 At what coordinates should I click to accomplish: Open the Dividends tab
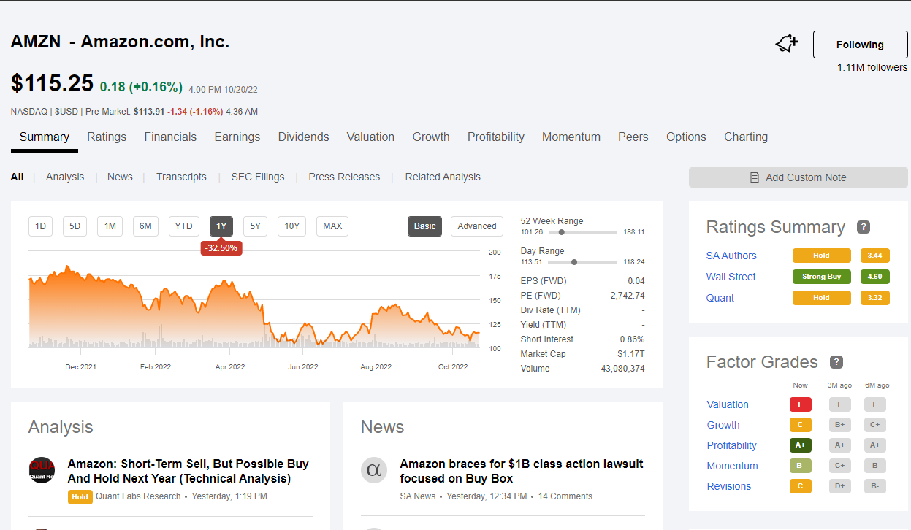[x=304, y=137]
